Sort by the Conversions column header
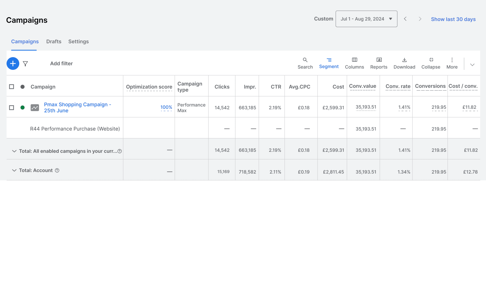486x298 pixels. point(430,86)
